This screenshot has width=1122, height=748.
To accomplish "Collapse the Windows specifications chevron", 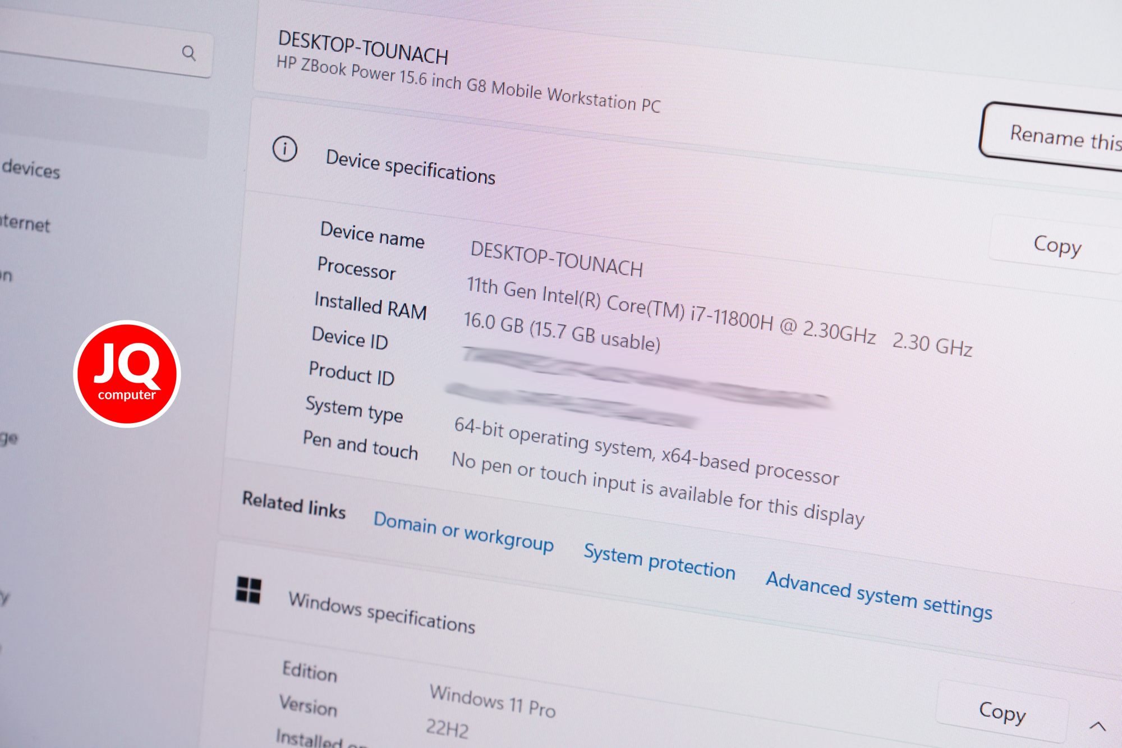I will click(x=1097, y=726).
